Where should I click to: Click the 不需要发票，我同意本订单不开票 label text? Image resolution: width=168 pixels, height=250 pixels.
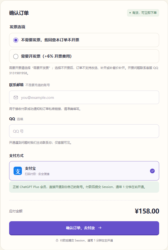click(x=50, y=40)
